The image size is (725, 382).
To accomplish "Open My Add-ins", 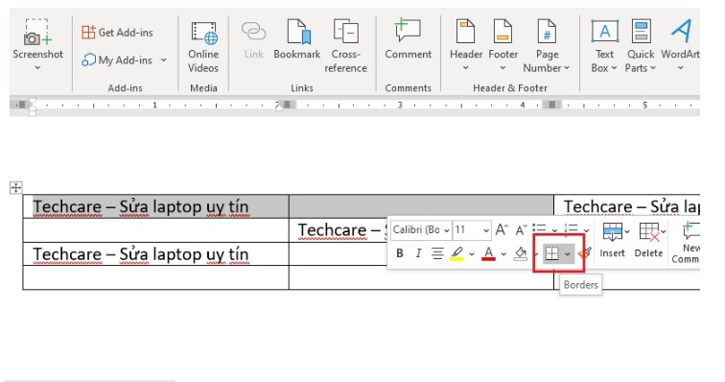I will (x=124, y=60).
